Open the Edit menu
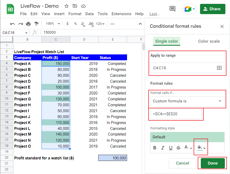 tap(34, 14)
